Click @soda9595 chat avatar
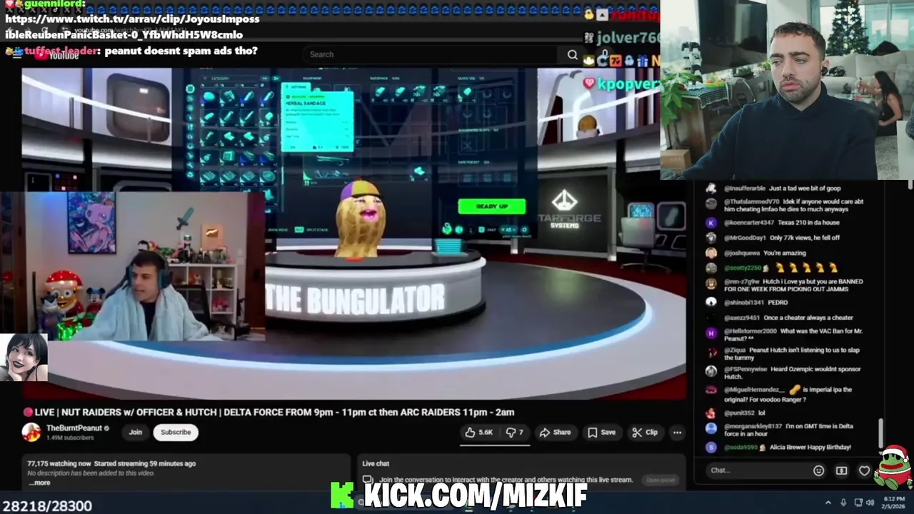The image size is (914, 514). 710,448
